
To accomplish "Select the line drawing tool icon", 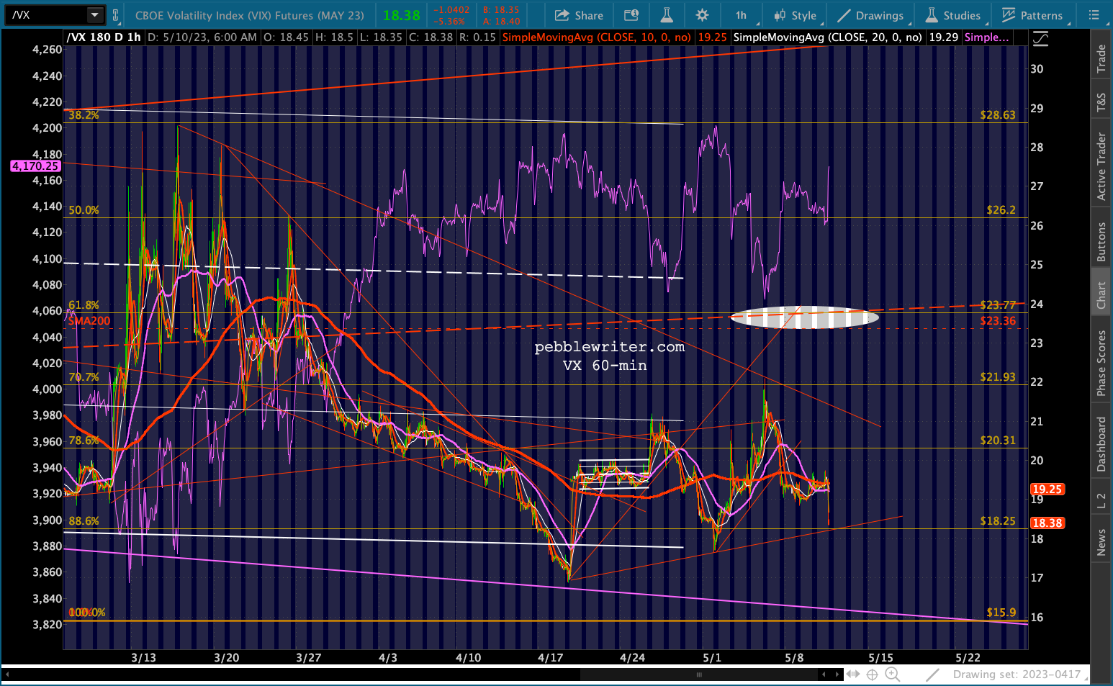I will coord(933,674).
